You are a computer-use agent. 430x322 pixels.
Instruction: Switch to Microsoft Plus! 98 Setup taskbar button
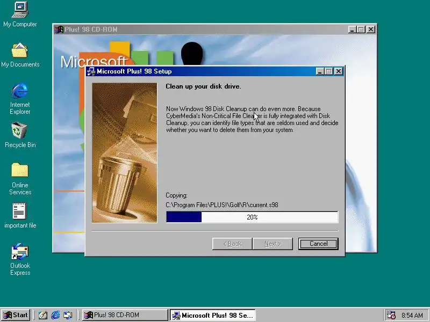tap(212, 315)
